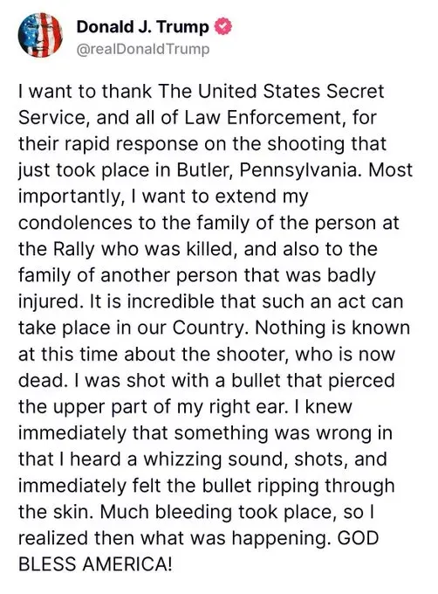Screen dimensions: 438x594
Task: Open the Donald J. Trump display name
Action: coord(142,27)
